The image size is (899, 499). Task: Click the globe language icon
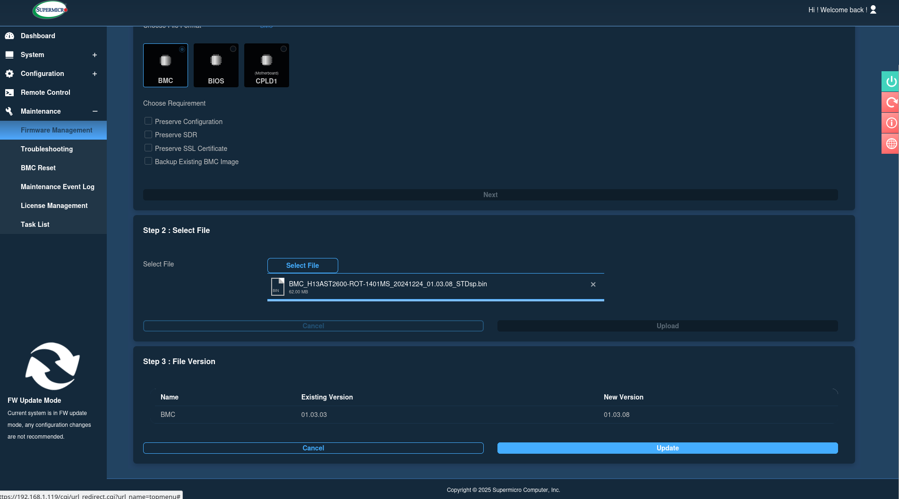[x=890, y=144]
